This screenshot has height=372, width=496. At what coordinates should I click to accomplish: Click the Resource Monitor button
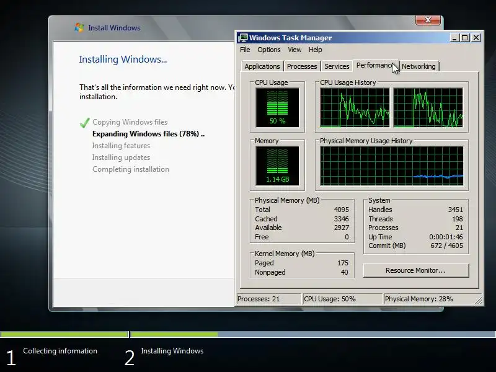pos(415,270)
